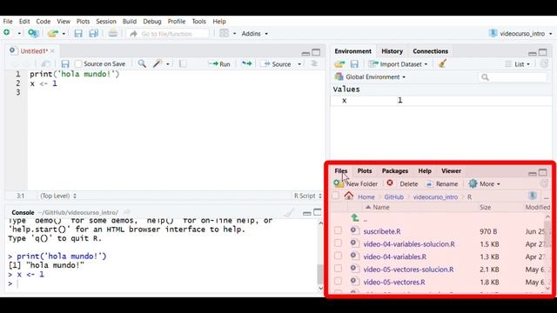Image resolution: width=557 pixels, height=313 pixels.
Task: Save all open documents icon
Action: click(94, 33)
